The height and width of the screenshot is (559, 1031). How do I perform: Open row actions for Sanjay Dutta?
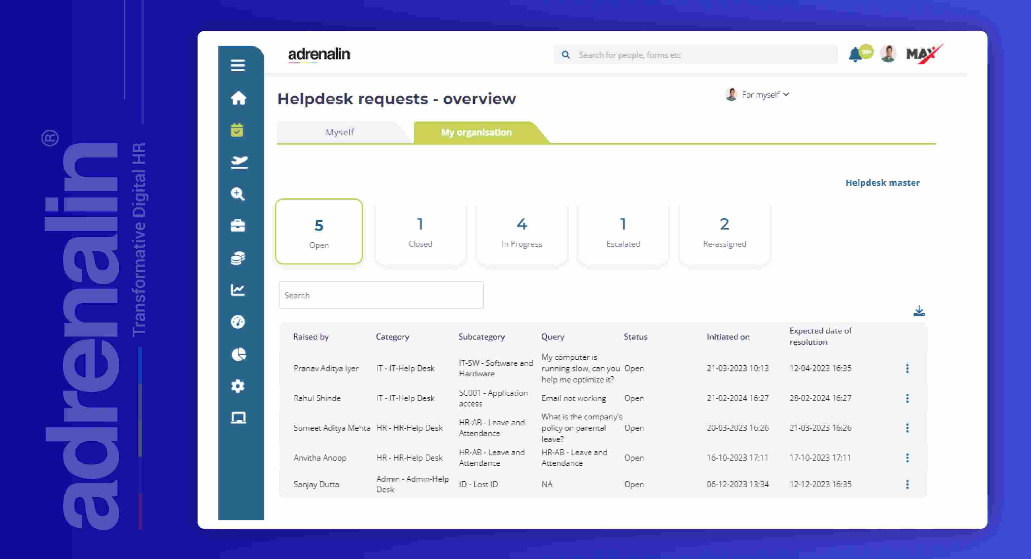coord(907,484)
